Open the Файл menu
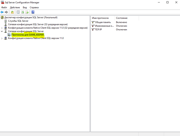The height and width of the screenshot is (136, 180). (4, 8)
